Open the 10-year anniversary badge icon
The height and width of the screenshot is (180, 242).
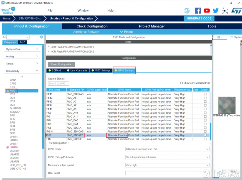(x=187, y=10)
